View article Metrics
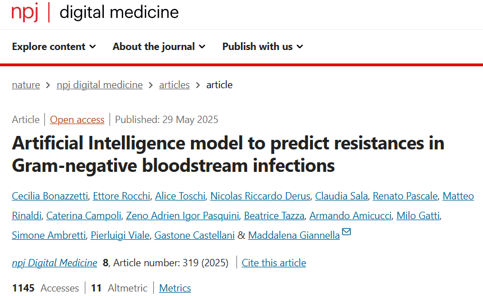Screen dimensions: 483x296 pyautogui.click(x=175, y=288)
